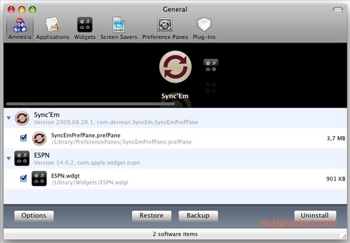Open the Plug-Ins section
350x243 pixels.
[x=204, y=29]
